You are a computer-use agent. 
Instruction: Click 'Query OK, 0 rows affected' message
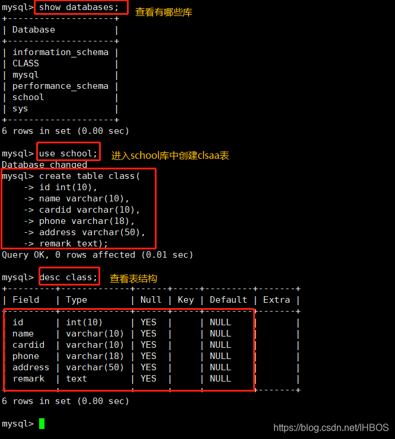(97, 255)
